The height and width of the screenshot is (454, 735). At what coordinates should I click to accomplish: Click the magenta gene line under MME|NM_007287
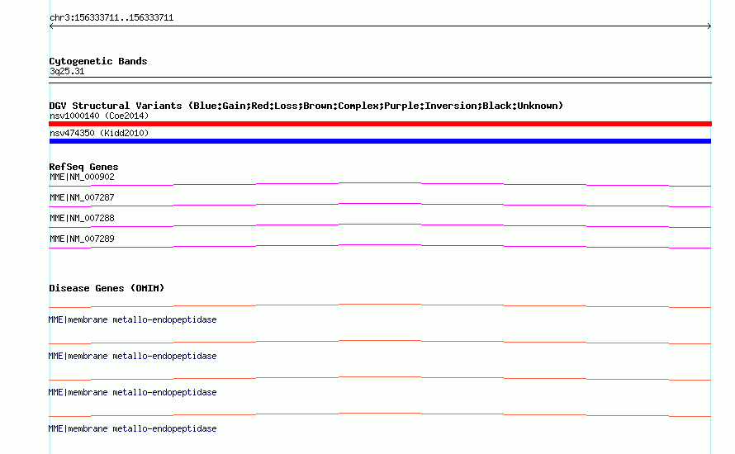pos(380,205)
